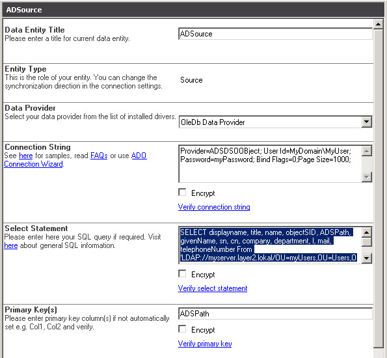The width and height of the screenshot is (387, 358).
Task: Click inside the Select Statement text area
Action: pyautogui.click(x=271, y=245)
